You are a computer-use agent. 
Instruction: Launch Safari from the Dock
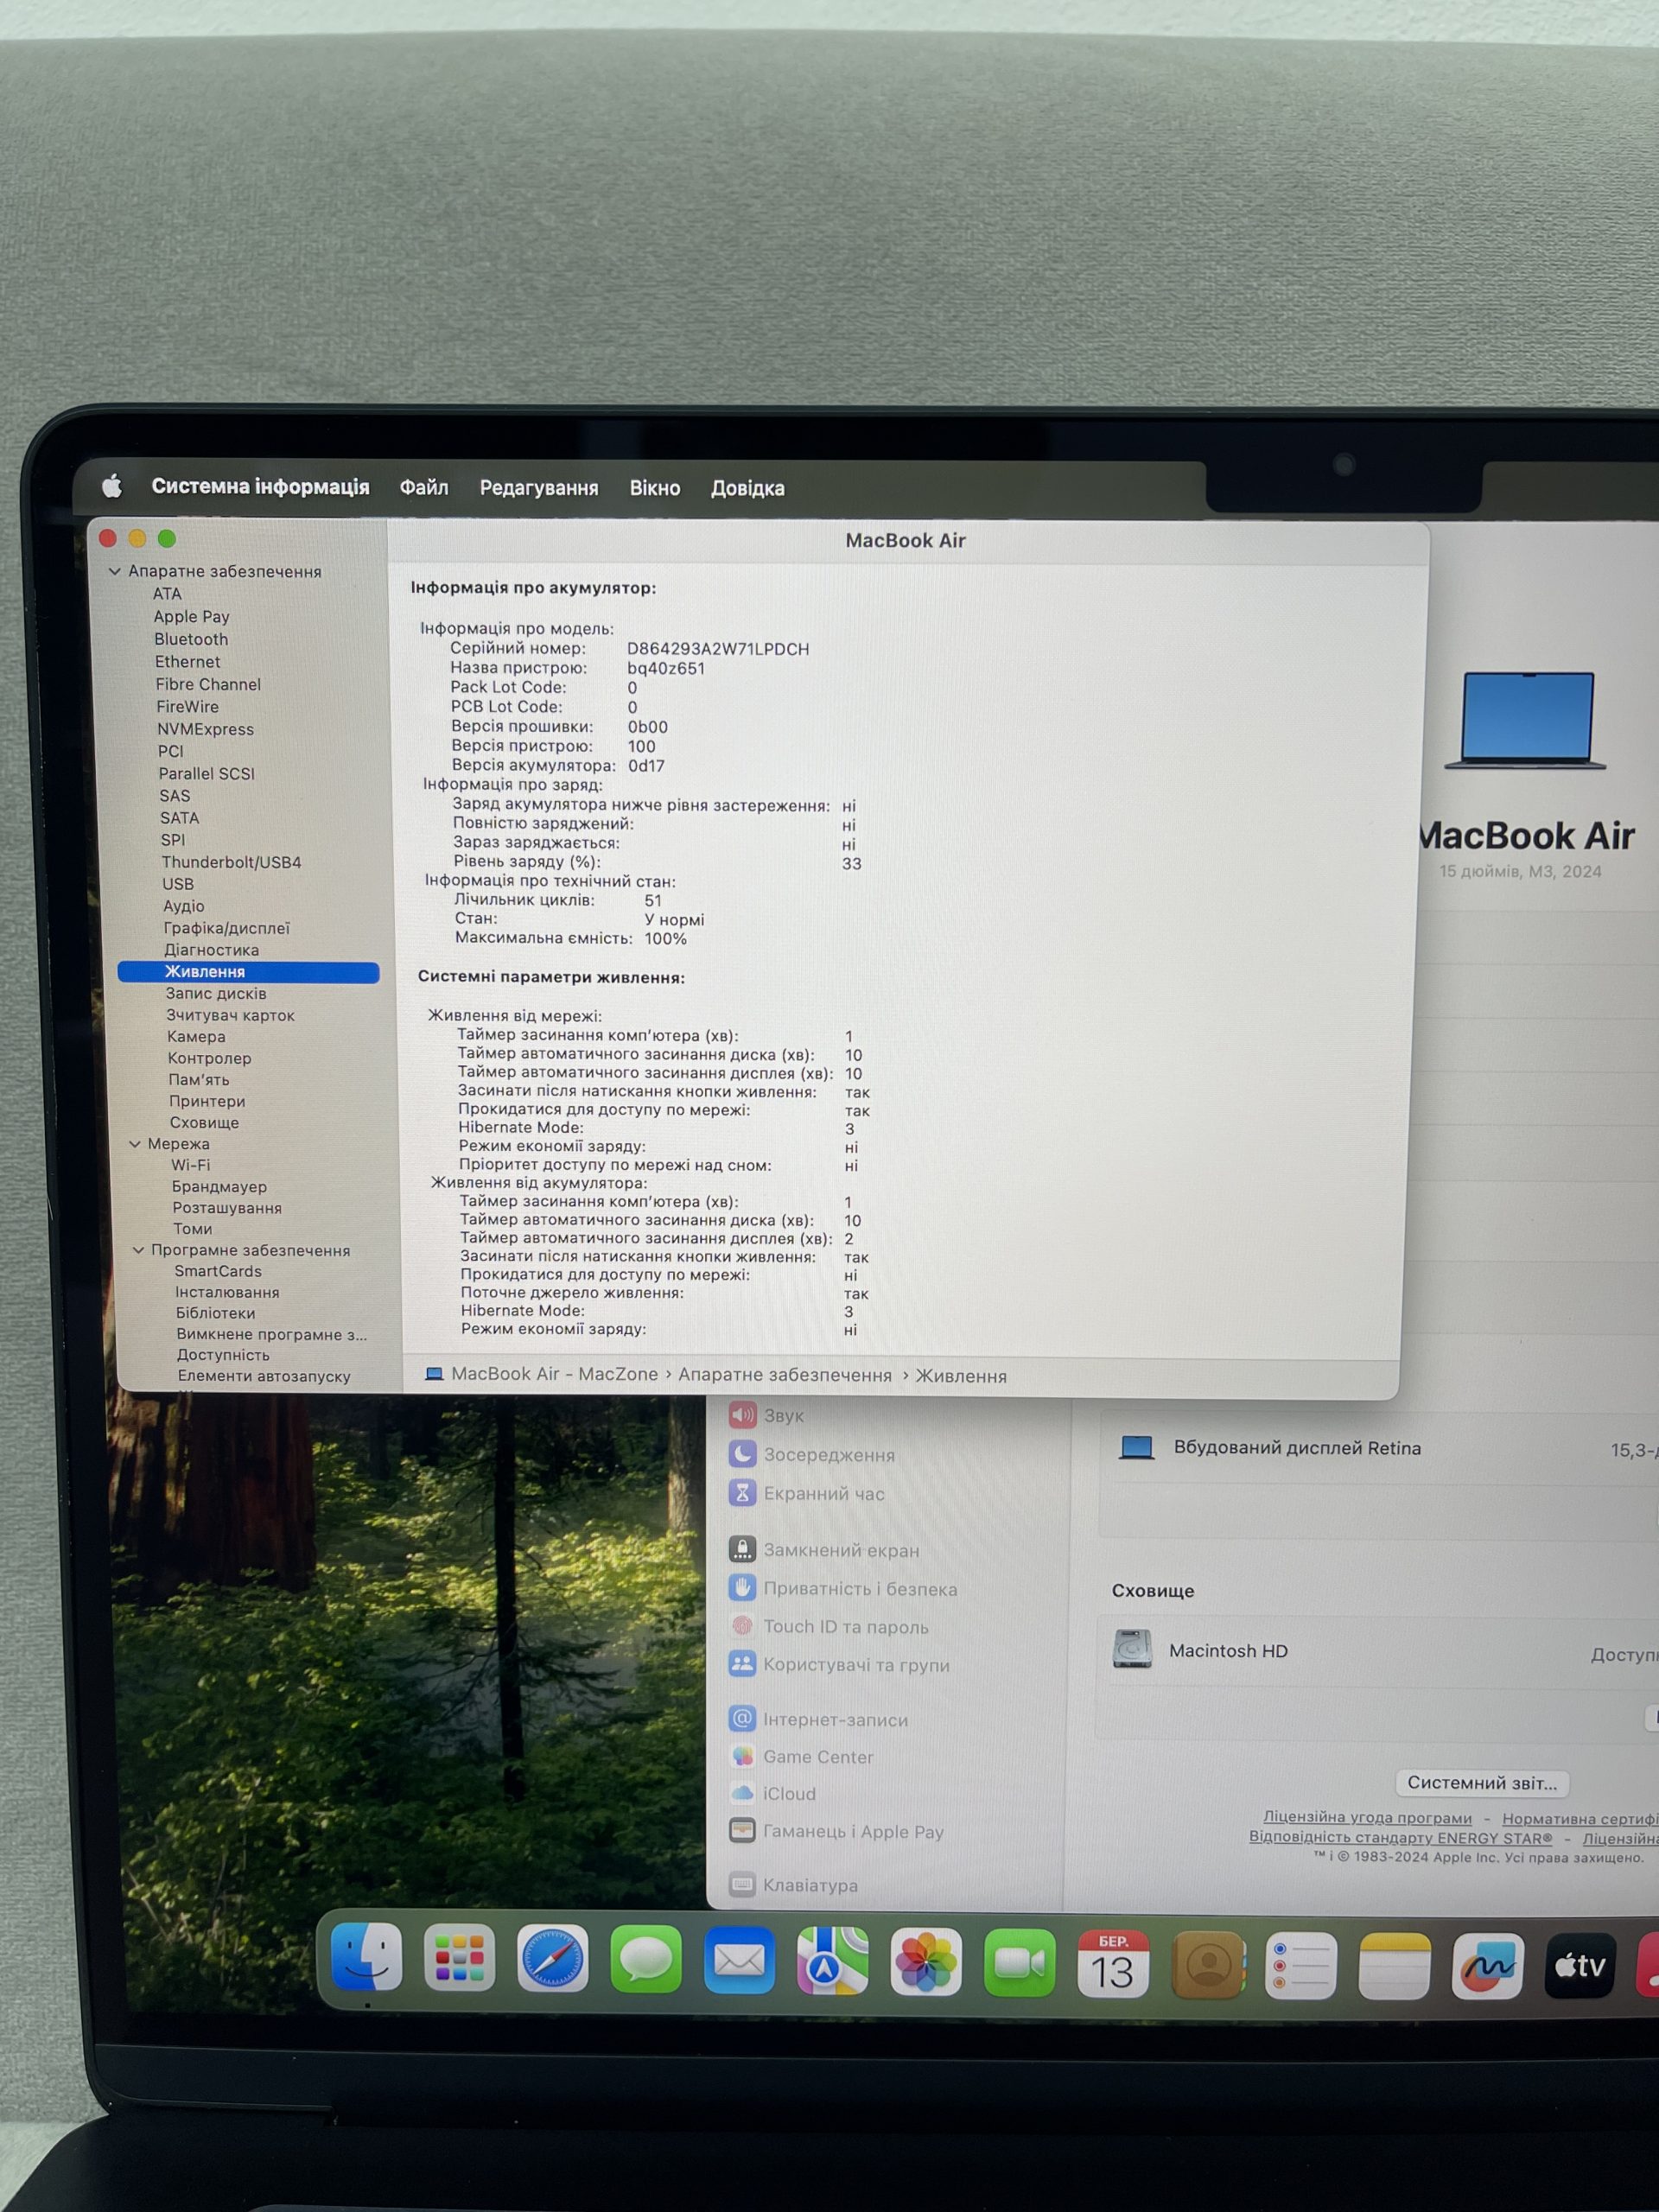pos(552,1960)
